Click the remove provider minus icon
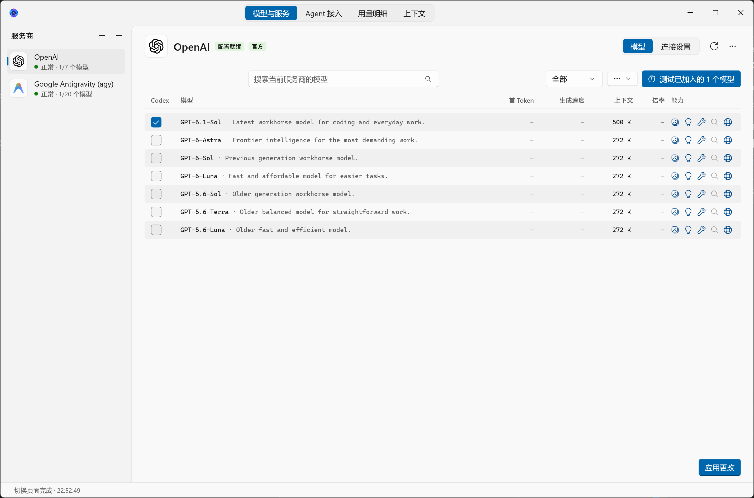 [119, 36]
